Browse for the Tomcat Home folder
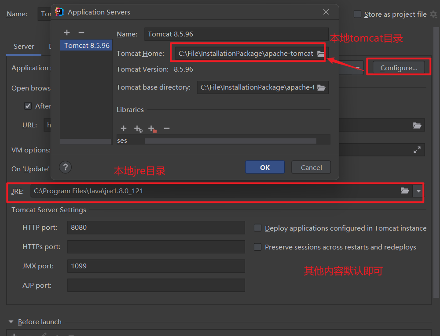Screen dimensions: 440x336 coord(320,54)
